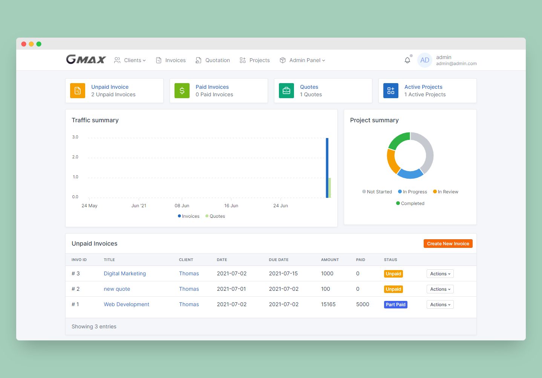Open the Quotes card link
The width and height of the screenshot is (542, 378).
click(309, 87)
